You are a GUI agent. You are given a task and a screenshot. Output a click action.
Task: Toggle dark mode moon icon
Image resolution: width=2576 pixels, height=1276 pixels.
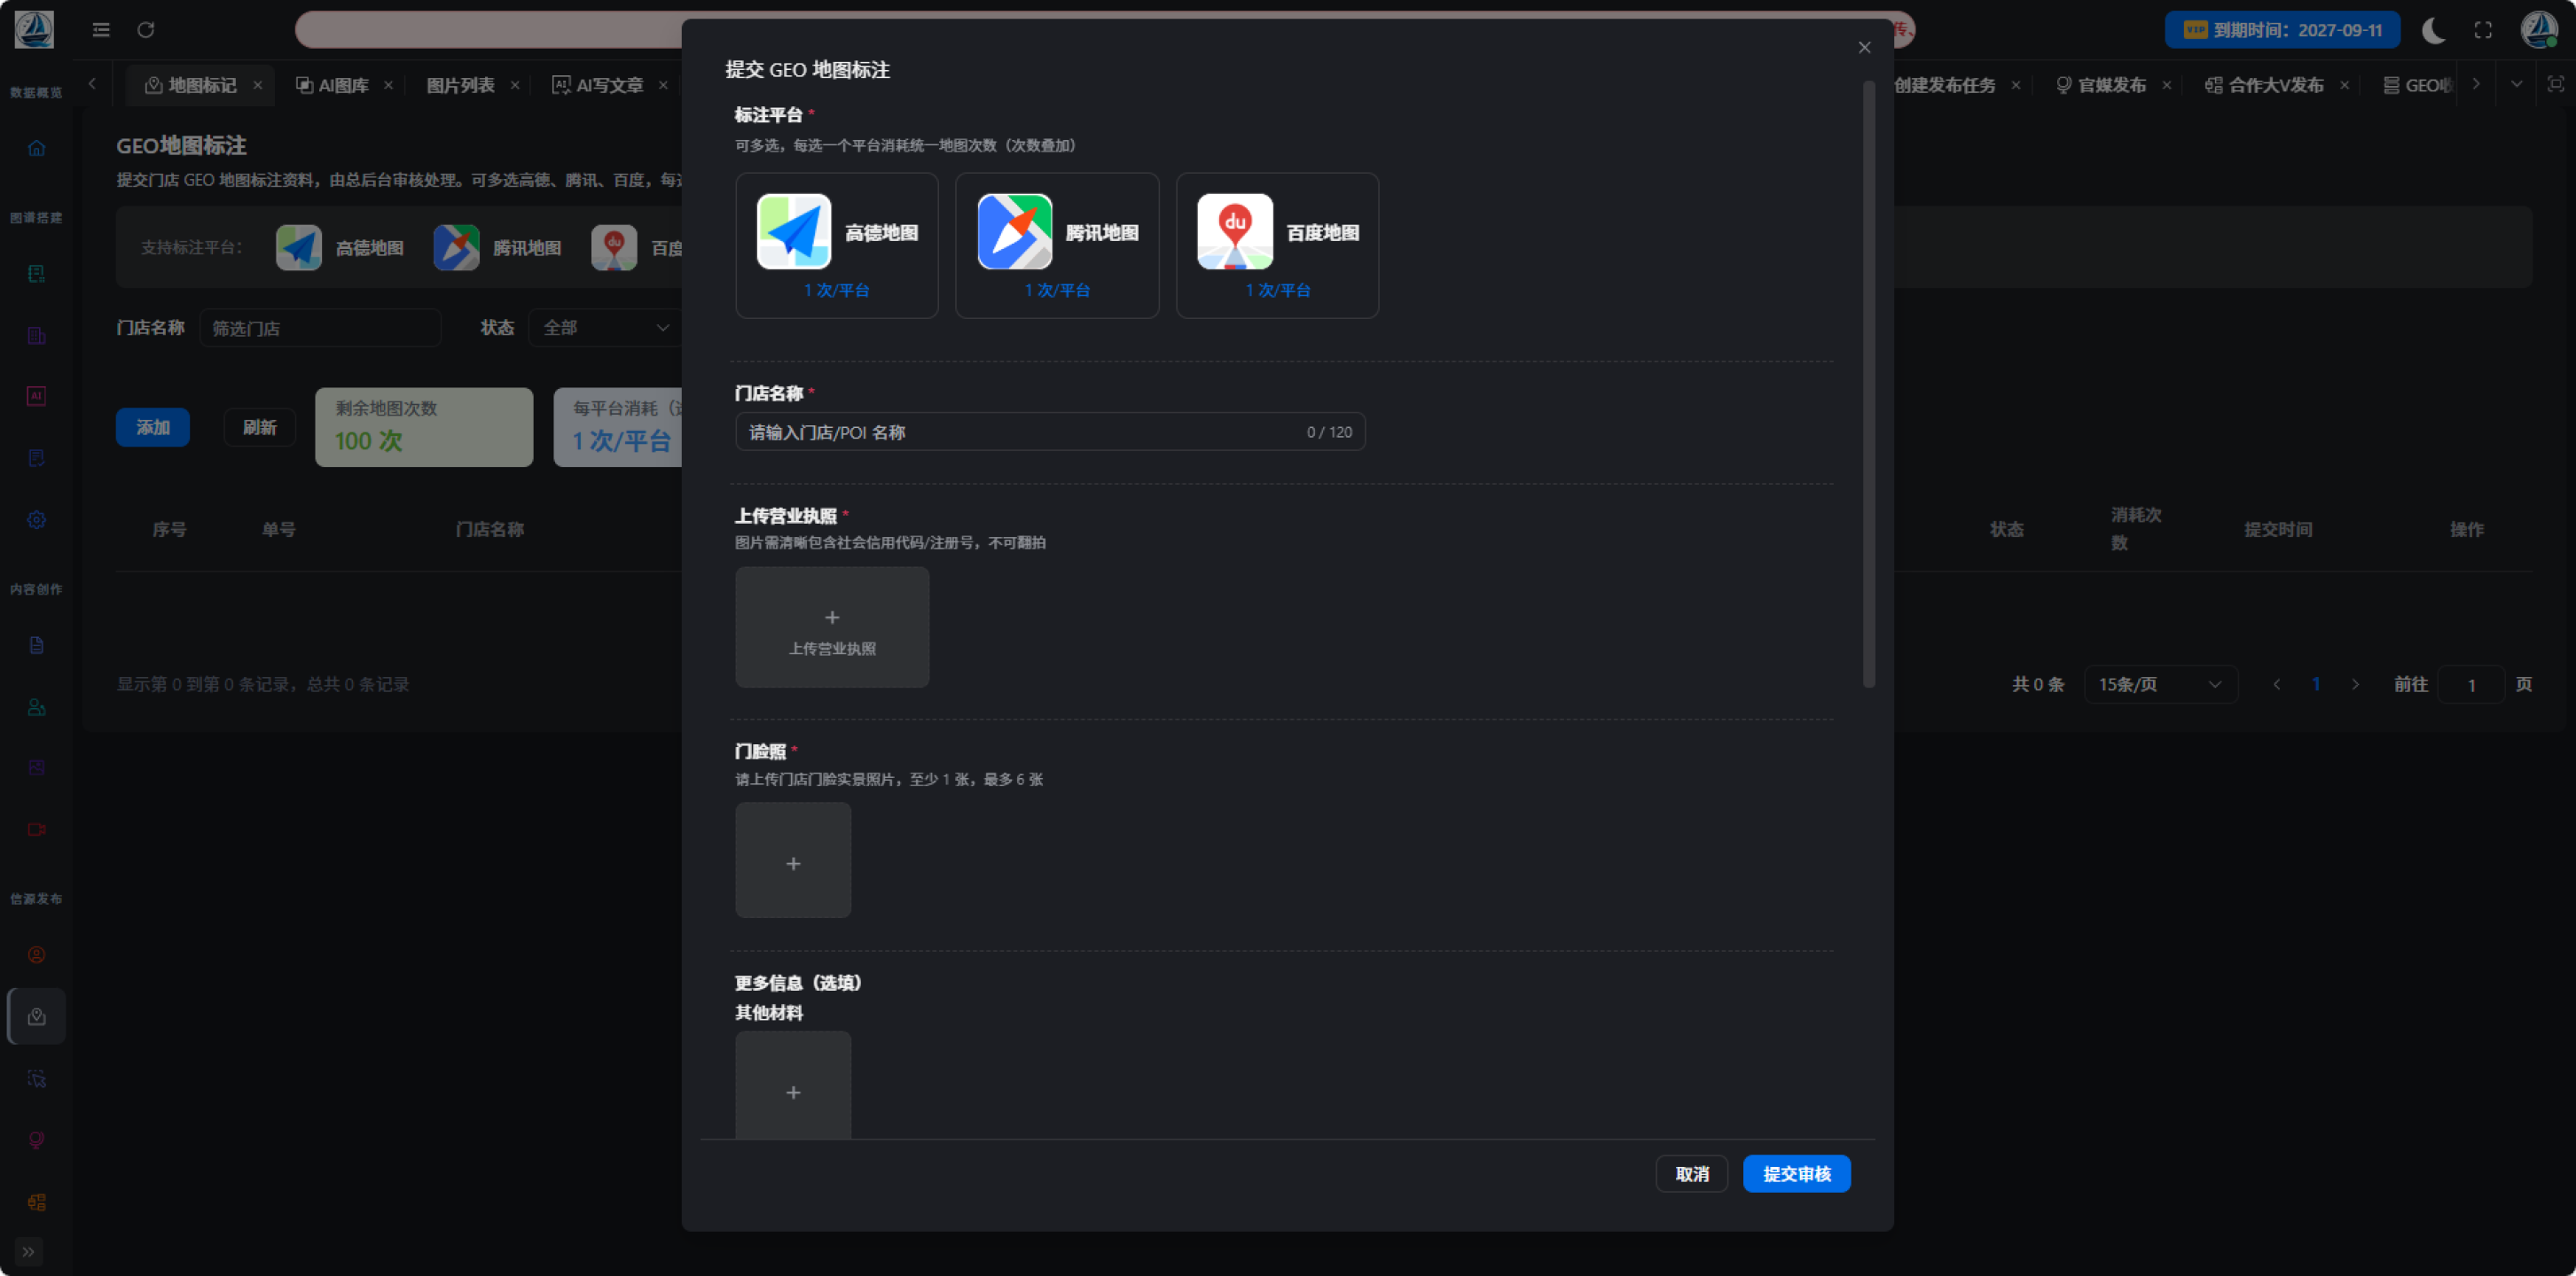(2432, 30)
